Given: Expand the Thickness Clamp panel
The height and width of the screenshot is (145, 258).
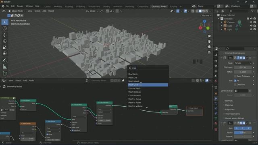Looking at the screenshot, I should click(x=232, y=114).
